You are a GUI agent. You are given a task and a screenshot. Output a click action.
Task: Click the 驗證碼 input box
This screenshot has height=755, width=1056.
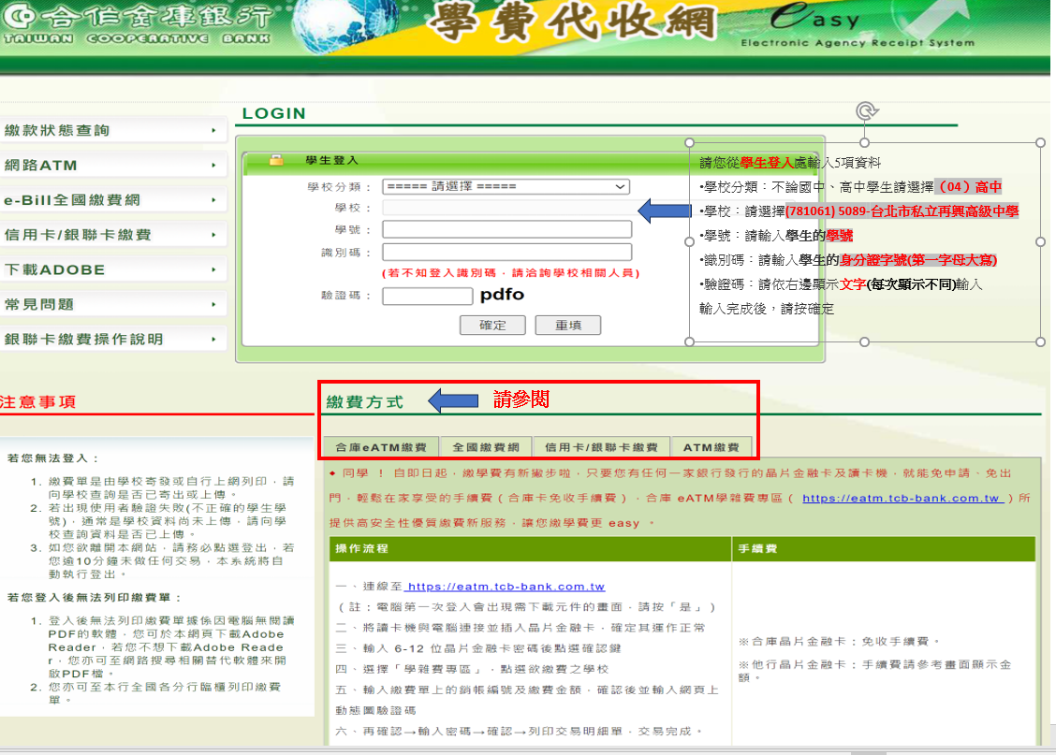point(428,296)
